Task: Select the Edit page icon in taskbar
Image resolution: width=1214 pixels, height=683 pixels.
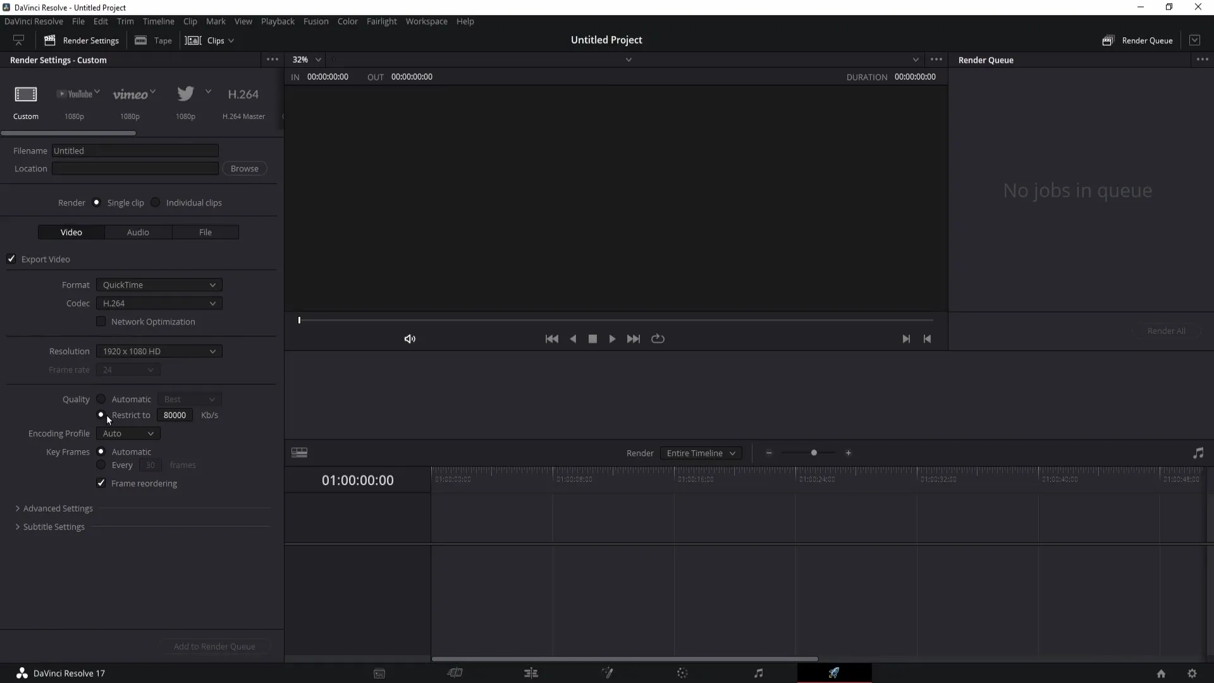Action: click(530, 673)
